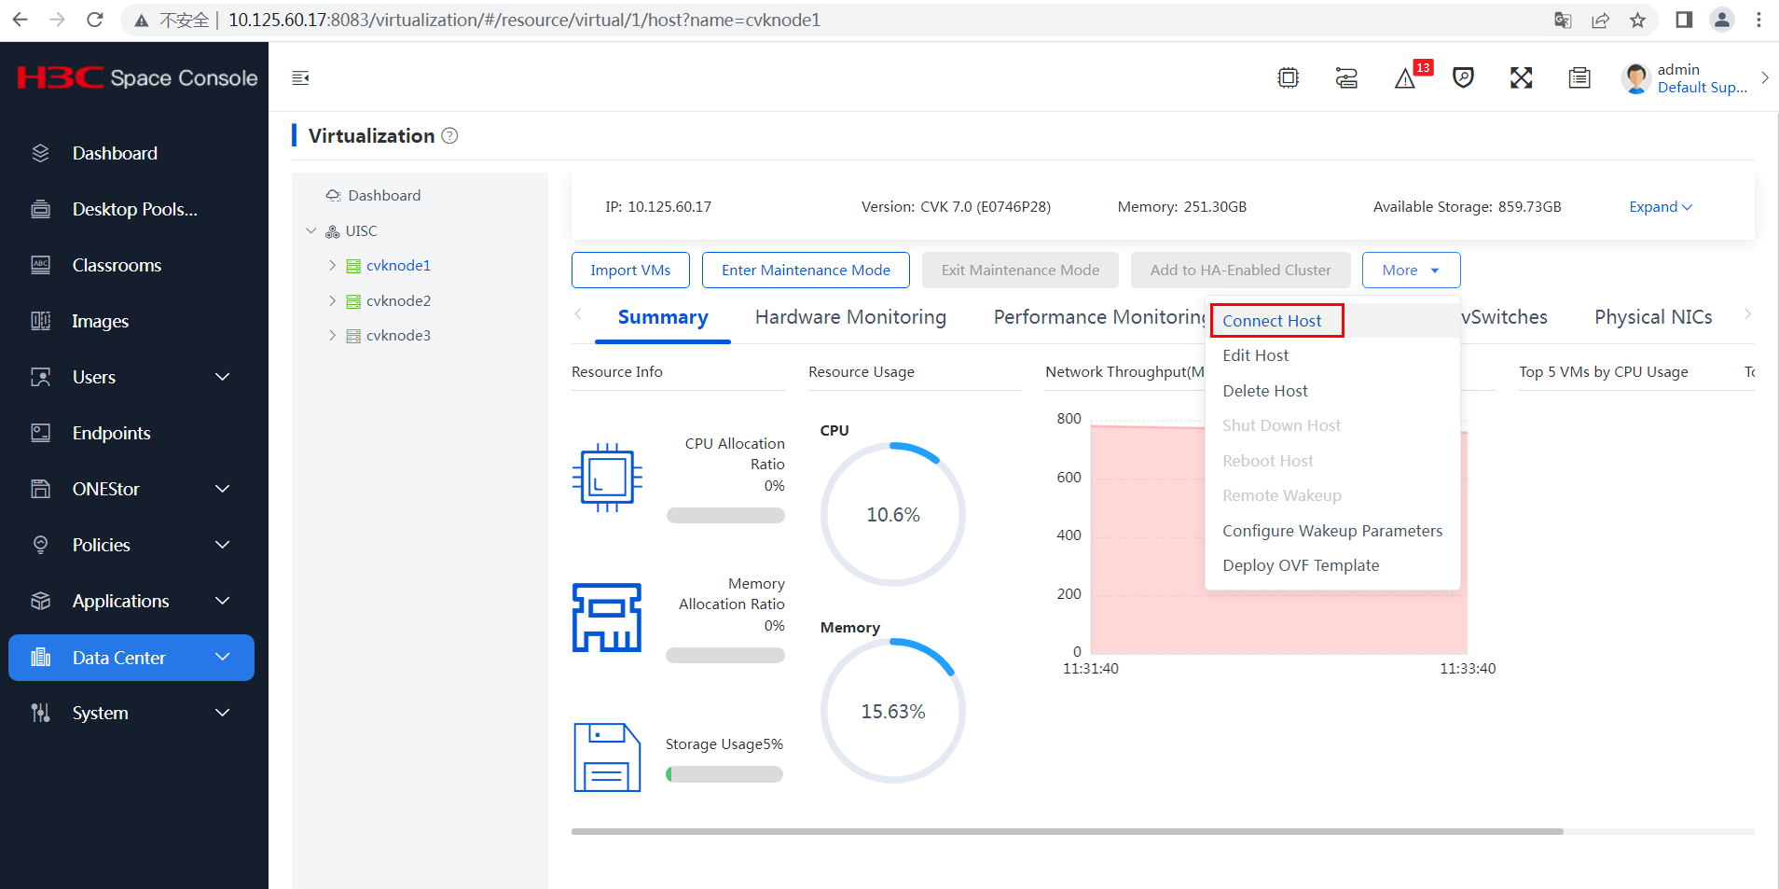Expand the cvknode1 tree arrow

point(332,266)
